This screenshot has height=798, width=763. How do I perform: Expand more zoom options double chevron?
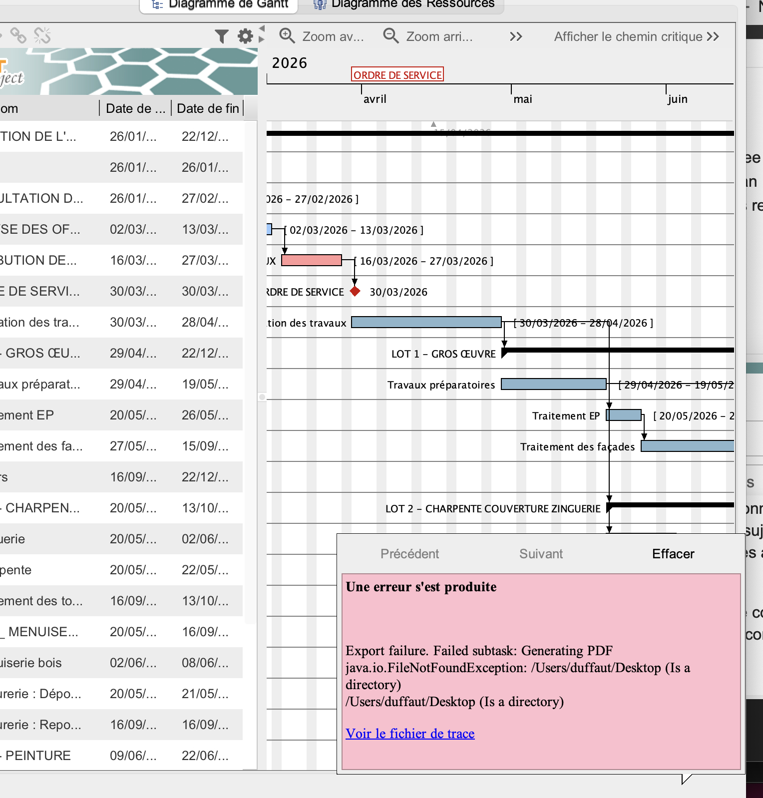(x=516, y=36)
